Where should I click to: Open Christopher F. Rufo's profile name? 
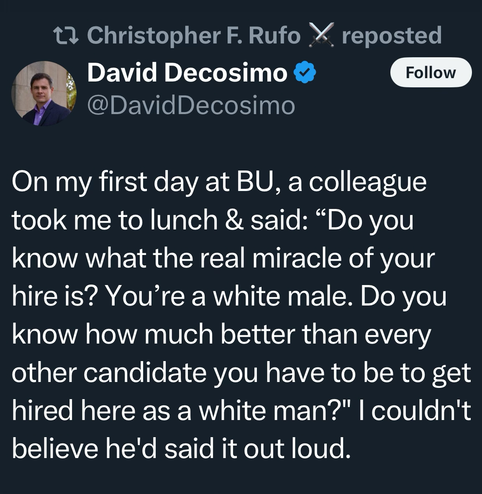[x=193, y=35]
